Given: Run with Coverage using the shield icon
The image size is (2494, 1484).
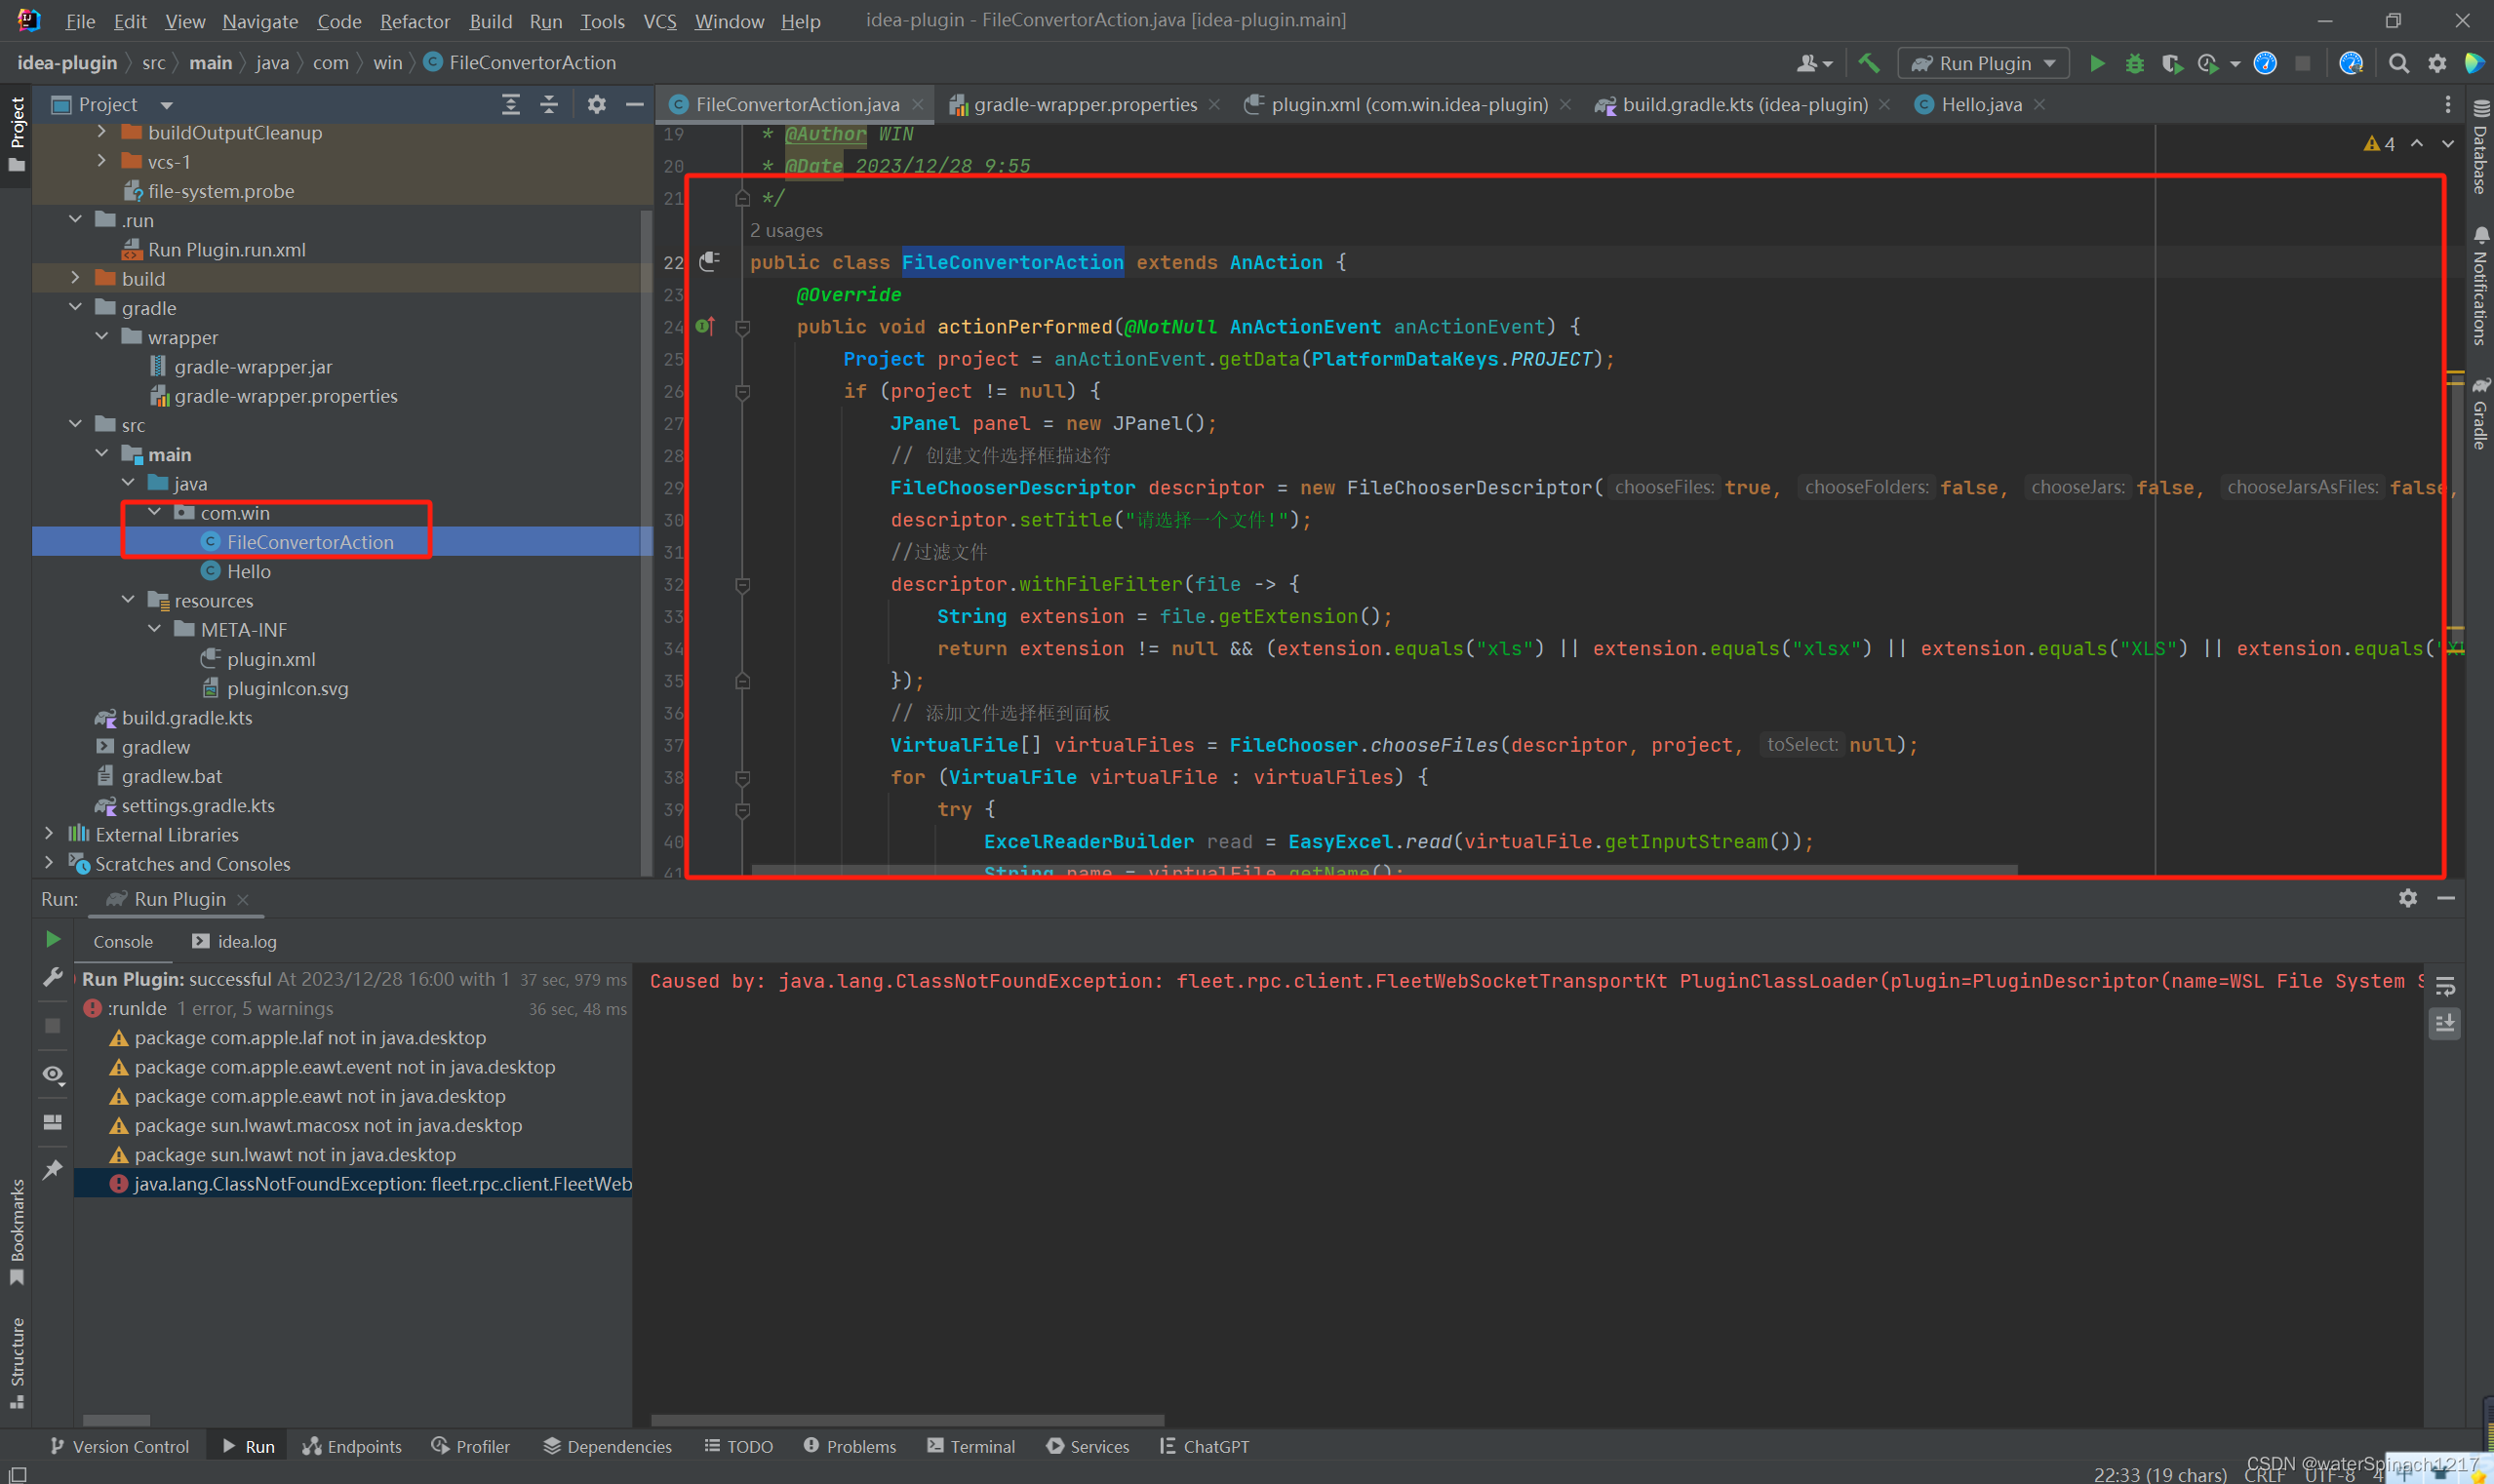Looking at the screenshot, I should [x=2171, y=63].
